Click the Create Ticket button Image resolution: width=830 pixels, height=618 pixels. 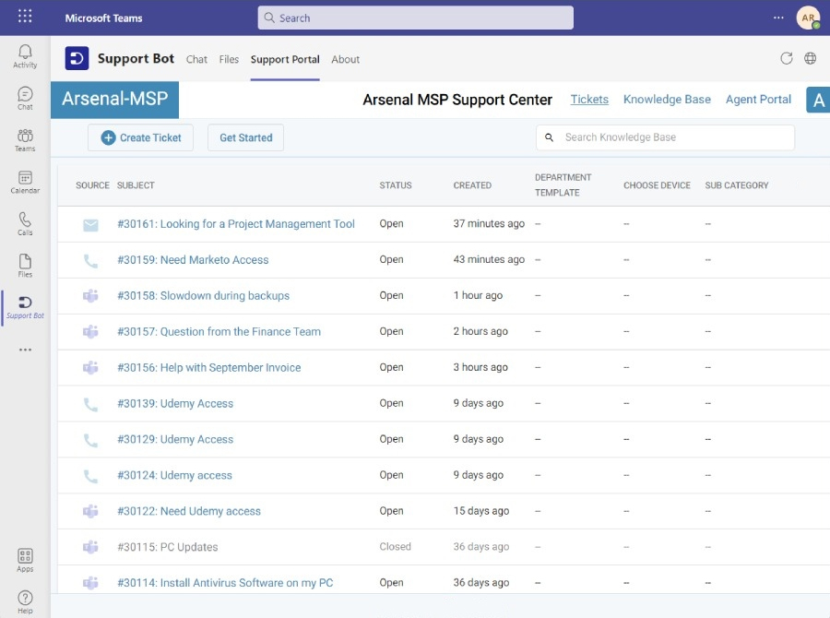coord(140,137)
